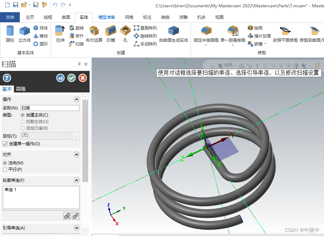The width and height of the screenshot is (324, 236).
Task: Select Create body (创建主体) radio
Action: [x=23, y=115]
